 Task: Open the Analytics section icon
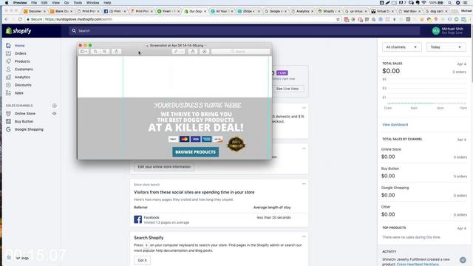(8, 77)
